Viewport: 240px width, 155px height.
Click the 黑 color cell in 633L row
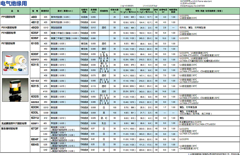pyautogui.click(x=104, y=113)
